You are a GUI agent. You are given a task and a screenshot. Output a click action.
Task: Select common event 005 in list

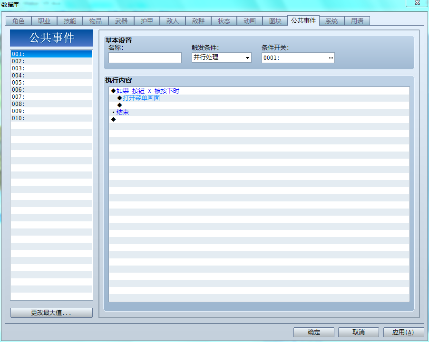point(51,82)
